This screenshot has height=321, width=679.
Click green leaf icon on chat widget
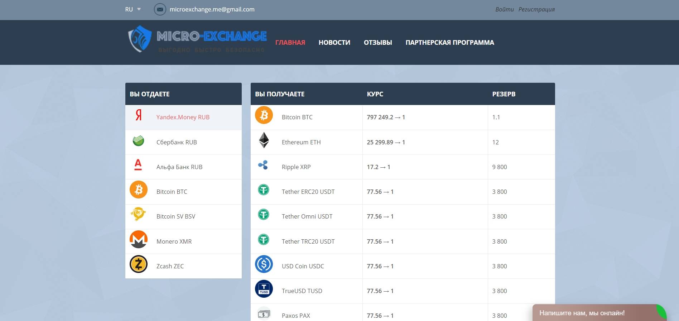click(x=661, y=312)
